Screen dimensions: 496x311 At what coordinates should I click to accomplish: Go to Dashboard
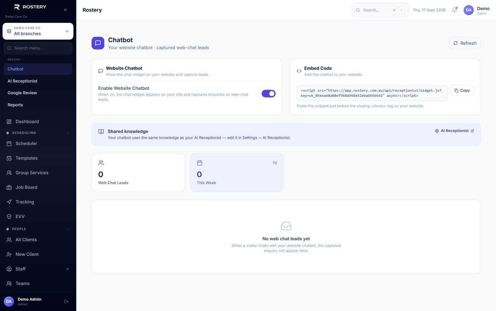tap(38, 121)
